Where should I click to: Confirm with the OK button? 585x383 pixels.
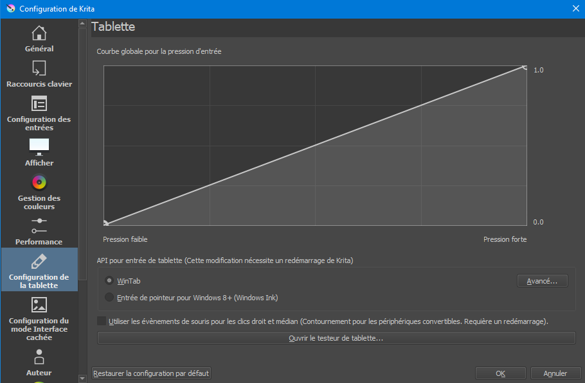point(500,373)
